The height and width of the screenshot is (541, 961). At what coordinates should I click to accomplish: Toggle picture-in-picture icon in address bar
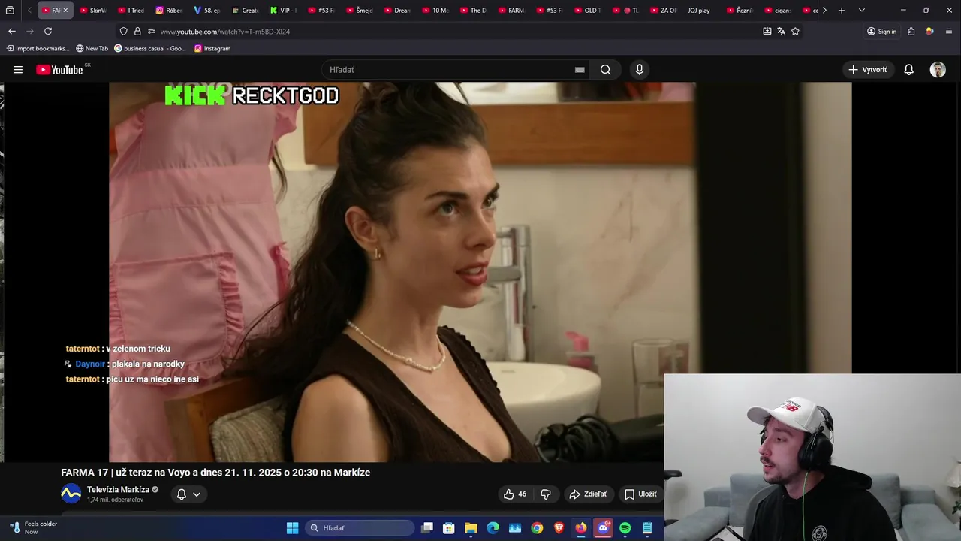point(767,31)
